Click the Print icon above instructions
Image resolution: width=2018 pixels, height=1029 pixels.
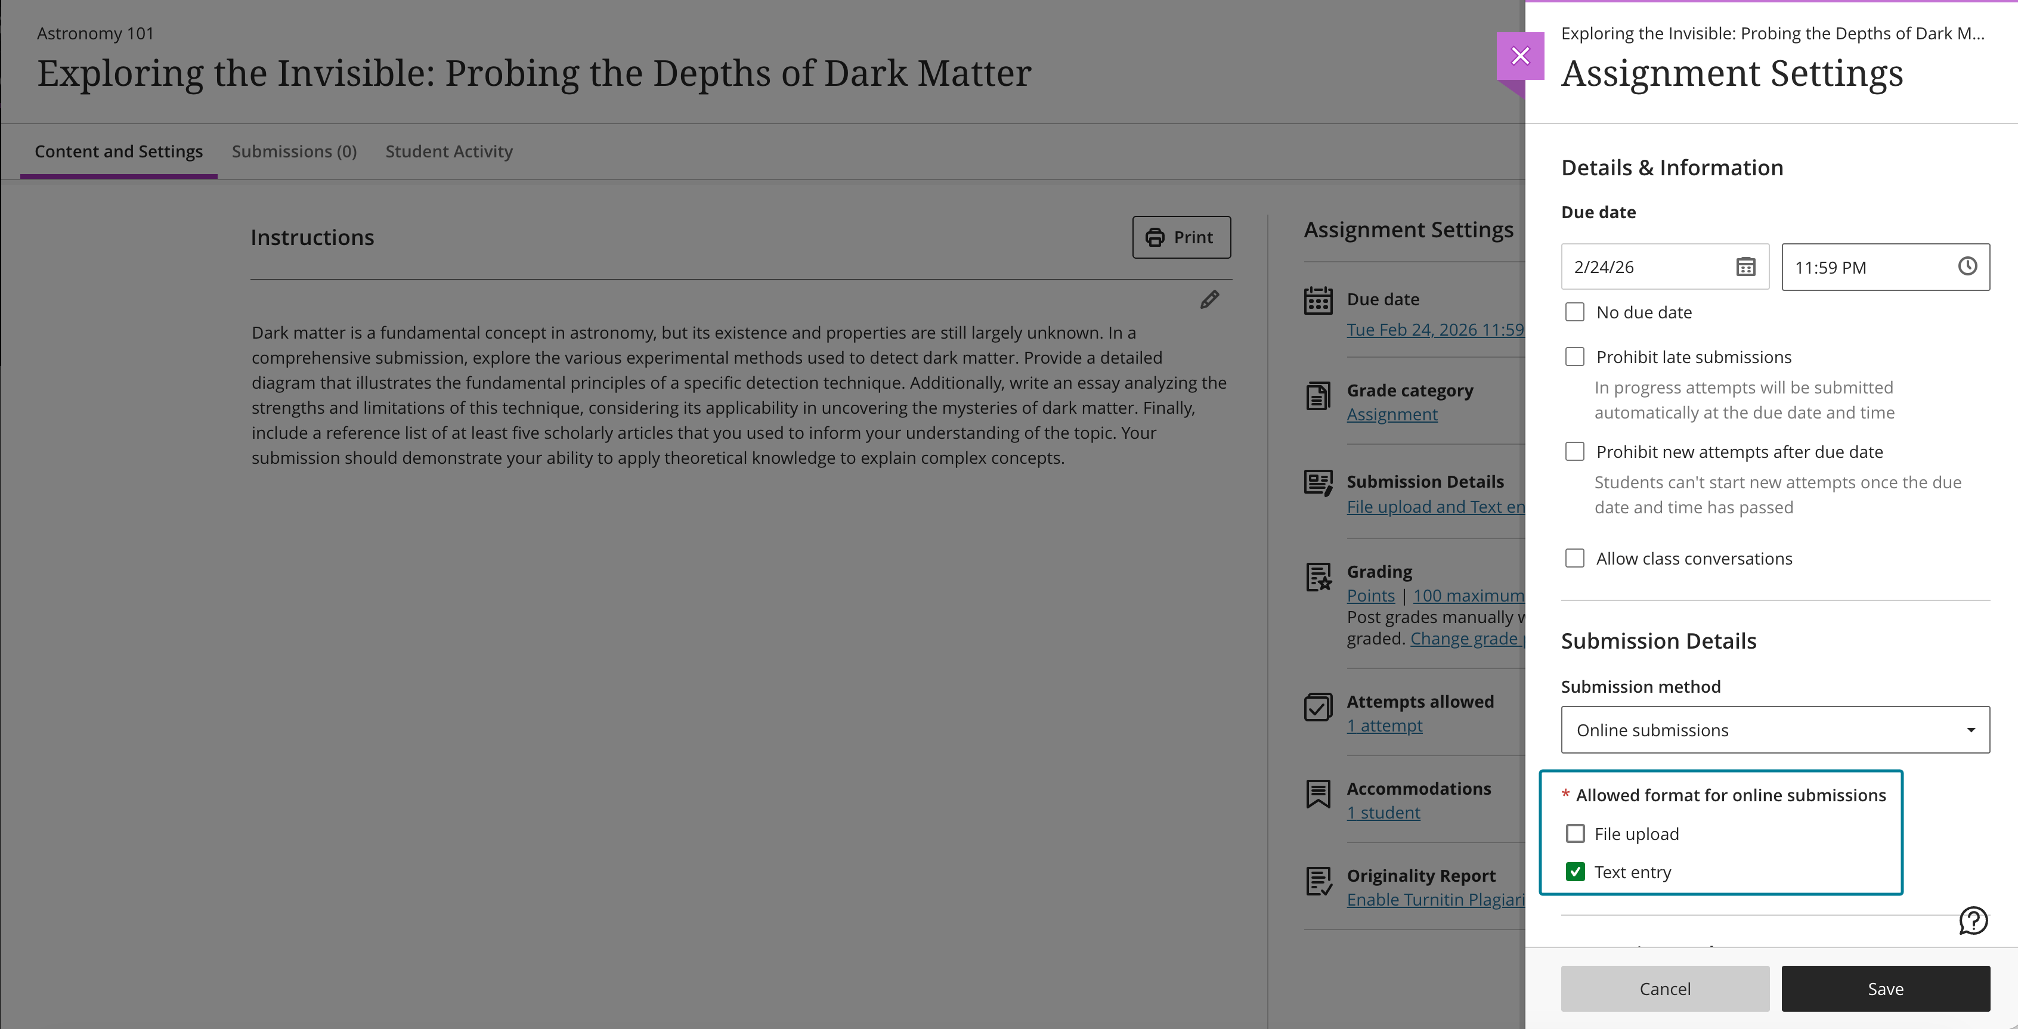1156,237
